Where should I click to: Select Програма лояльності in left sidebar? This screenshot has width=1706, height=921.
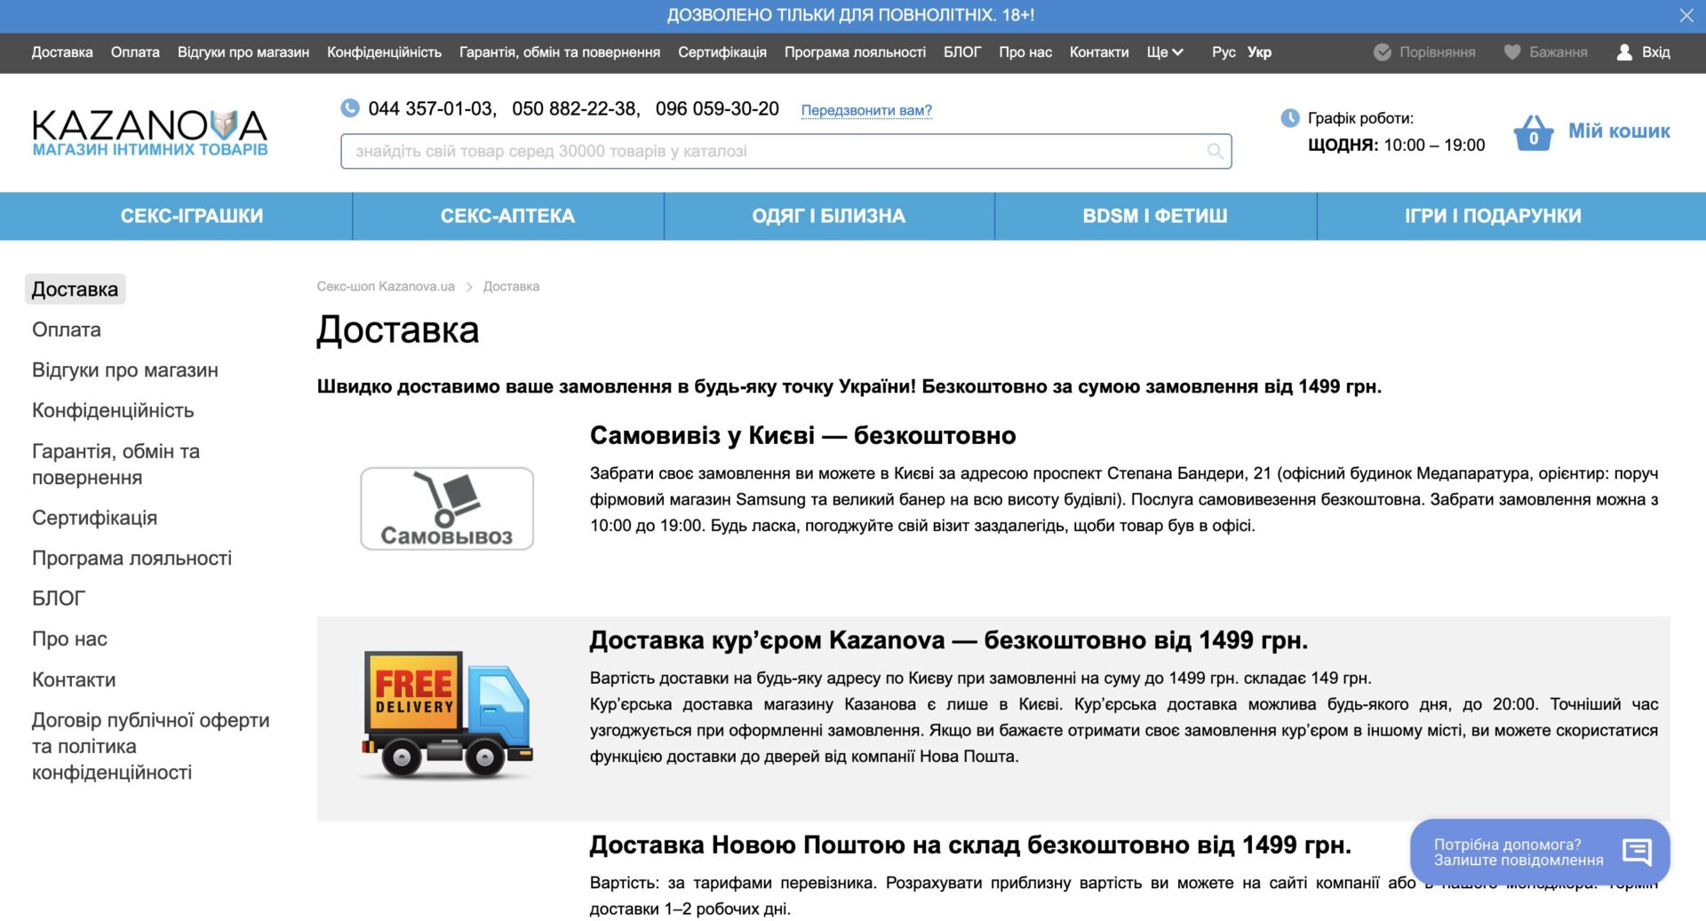coord(132,558)
